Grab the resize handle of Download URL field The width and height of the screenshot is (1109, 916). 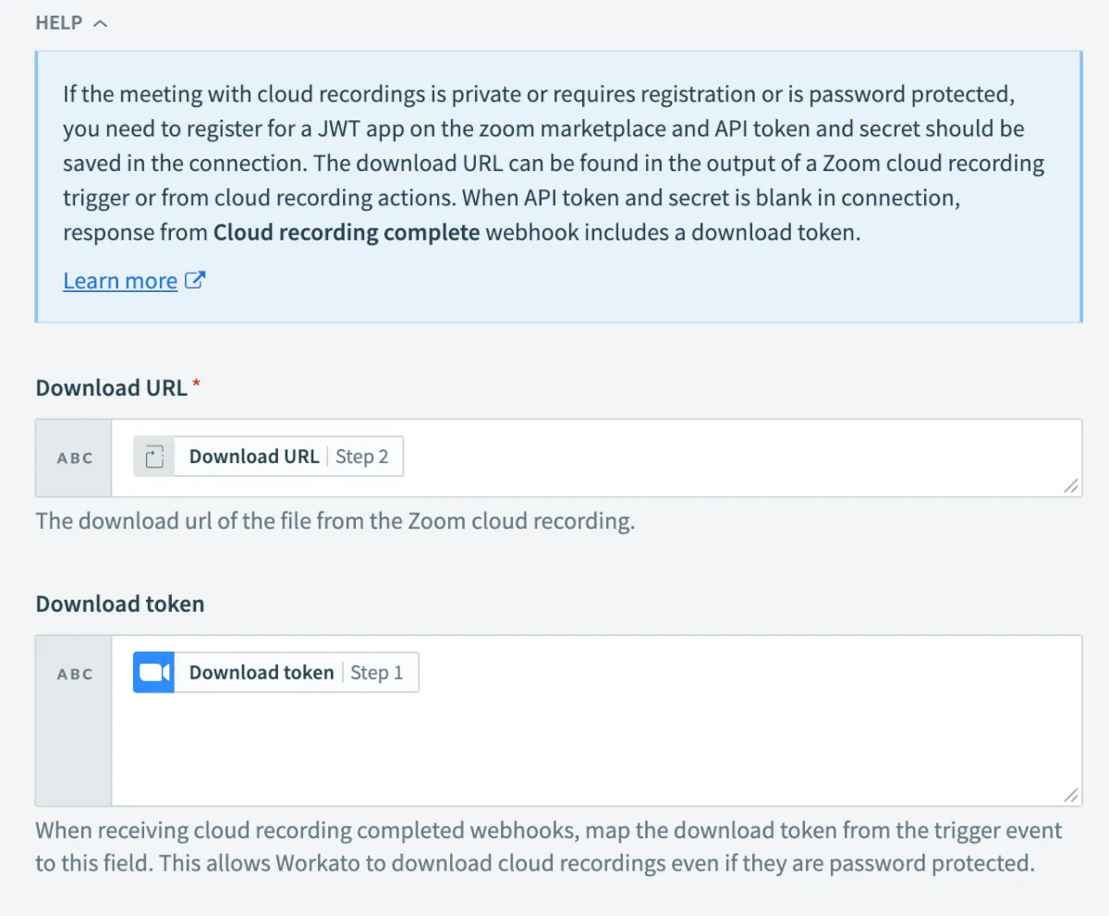pos(1070,486)
